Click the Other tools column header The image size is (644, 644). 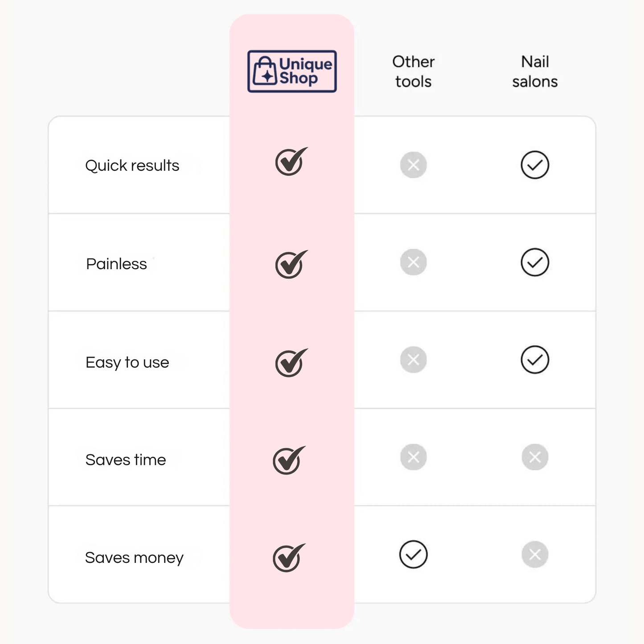[x=413, y=71]
